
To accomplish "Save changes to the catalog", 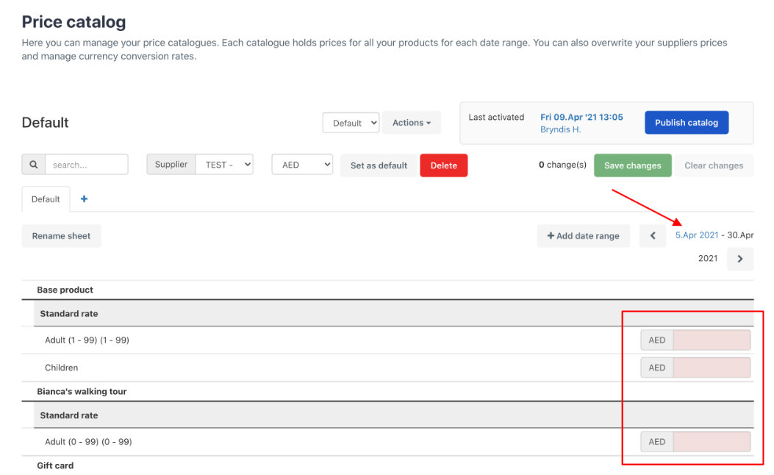I will (x=632, y=165).
